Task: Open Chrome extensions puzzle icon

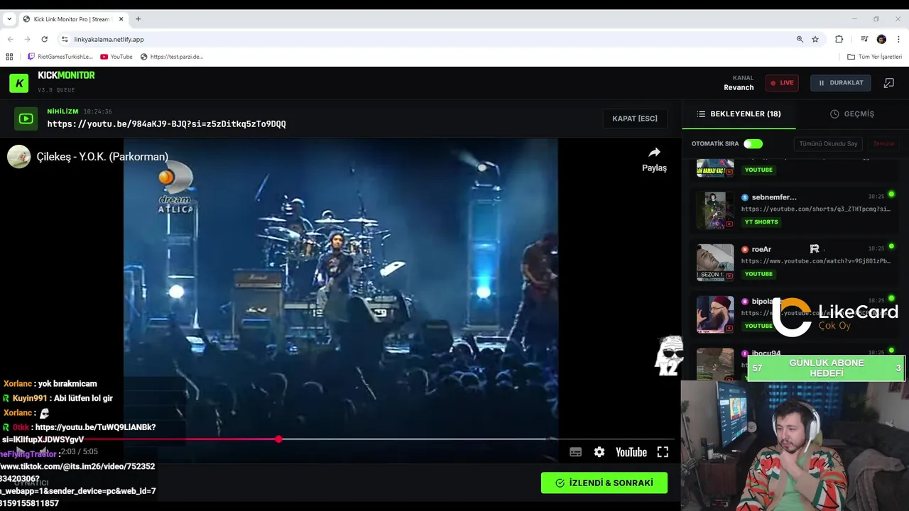Action: pos(839,39)
